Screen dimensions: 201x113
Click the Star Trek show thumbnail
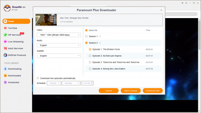46,20
